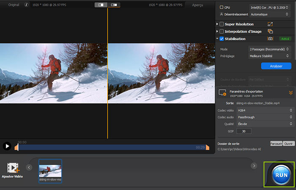Click the Désentrelacement icon

point(222,14)
